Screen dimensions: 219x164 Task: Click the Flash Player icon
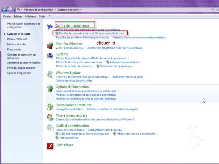(50, 146)
